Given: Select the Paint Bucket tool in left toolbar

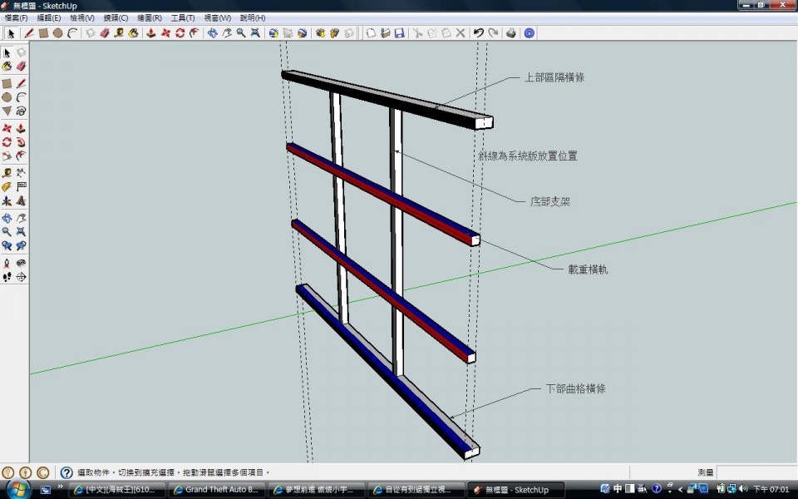Looking at the screenshot, I should point(7,66).
